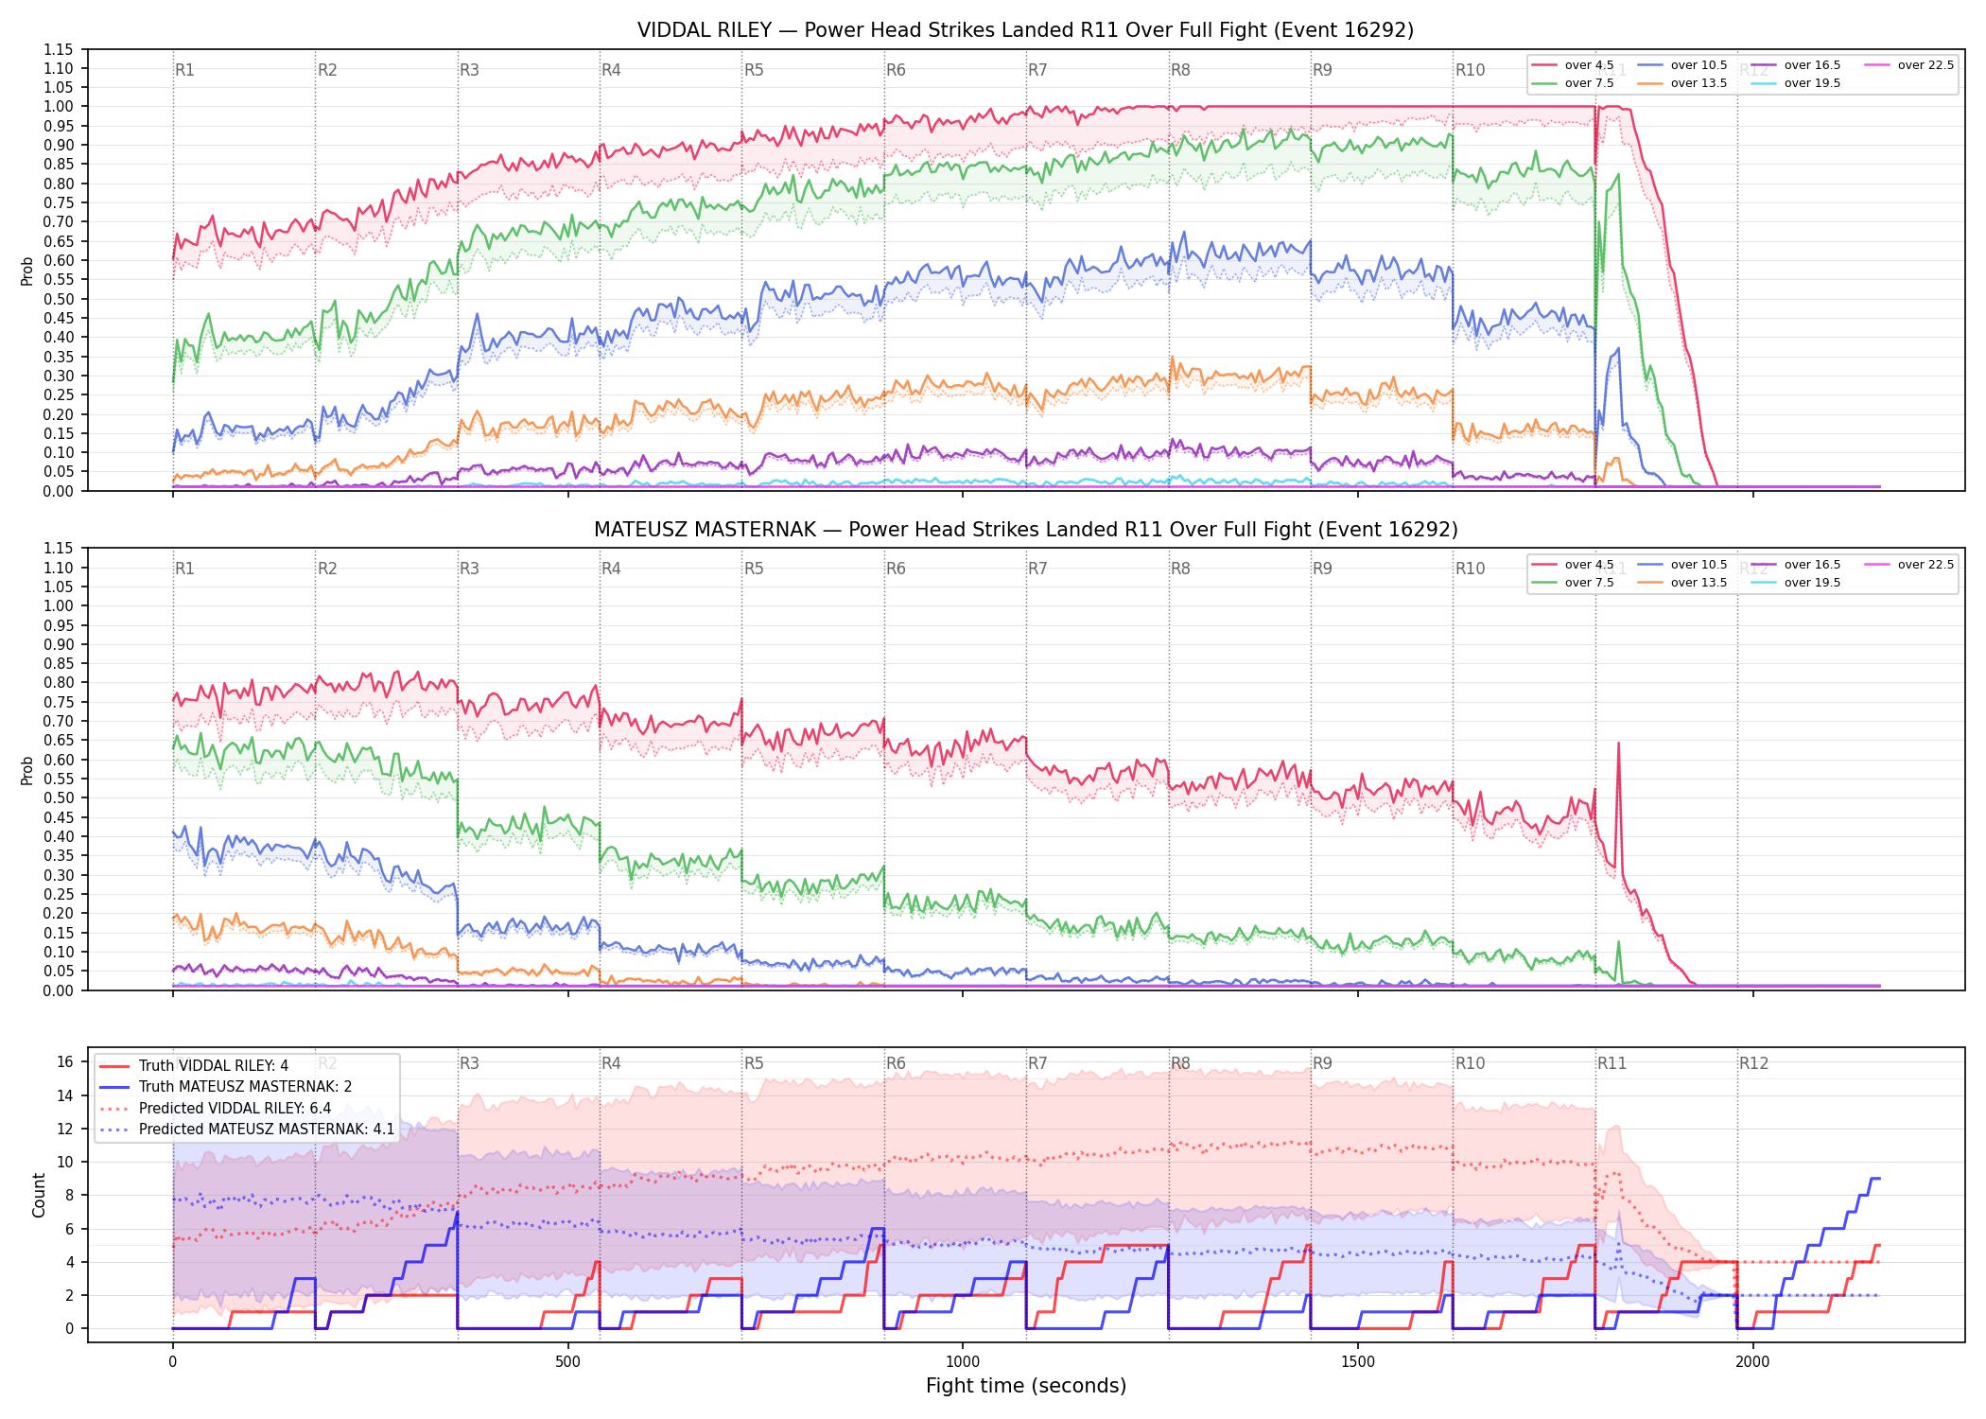Click the 'Prob' axis label of Masternak chart
1986x1419 pixels.
(26, 770)
